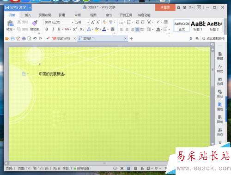Click the paragraph shading paint bucket
Viewport: 231px width, 175px height.
[158, 29]
